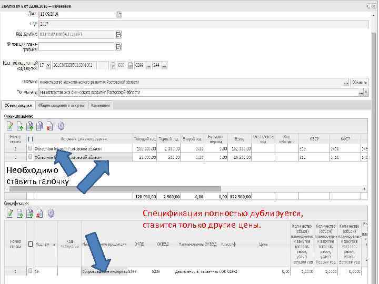Open the ellipsis lookup next to 244
The image size is (379, 284).
click(x=164, y=66)
